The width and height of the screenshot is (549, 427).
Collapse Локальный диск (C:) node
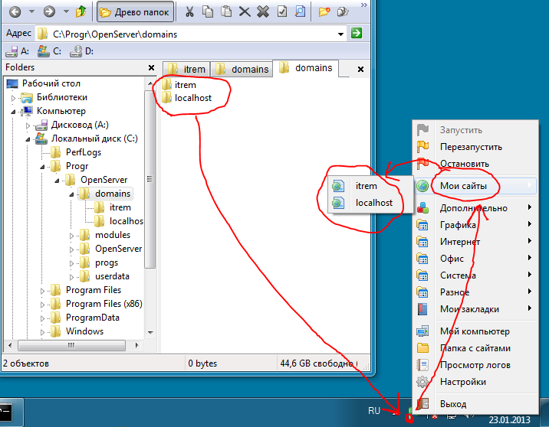tap(28, 139)
